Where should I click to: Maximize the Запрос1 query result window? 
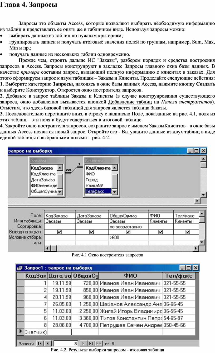click(189, 268)
